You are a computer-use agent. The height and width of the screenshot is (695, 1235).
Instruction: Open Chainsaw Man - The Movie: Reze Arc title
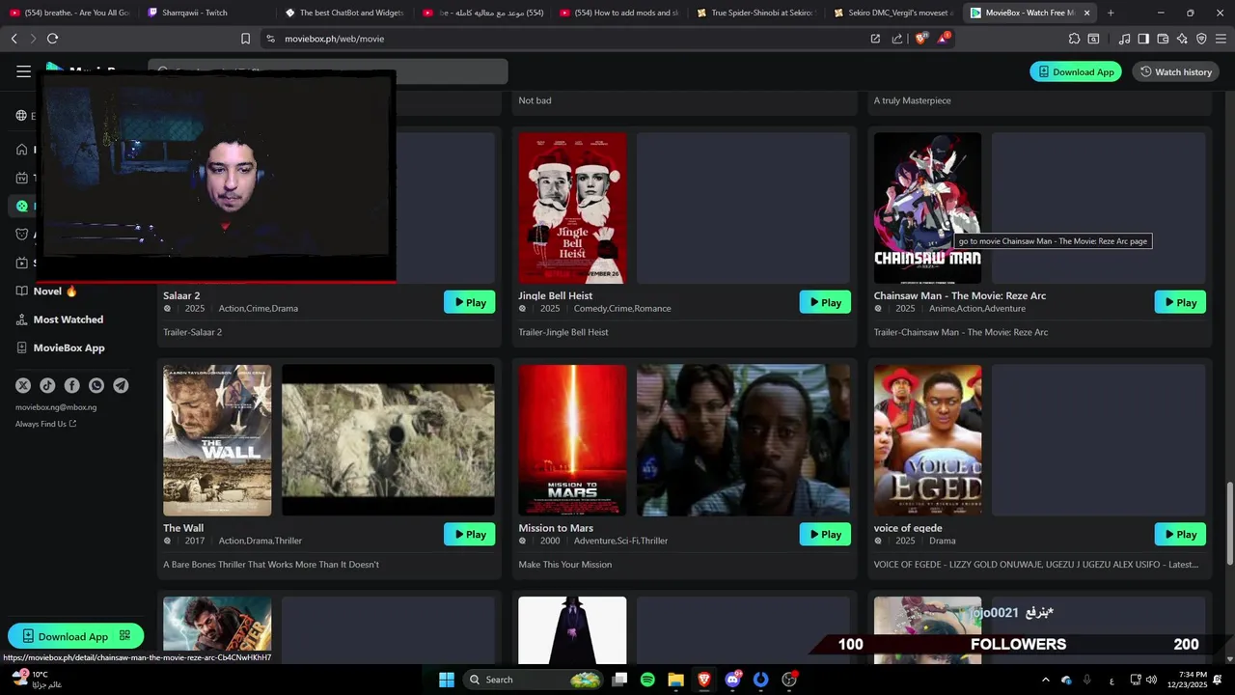pos(959,295)
